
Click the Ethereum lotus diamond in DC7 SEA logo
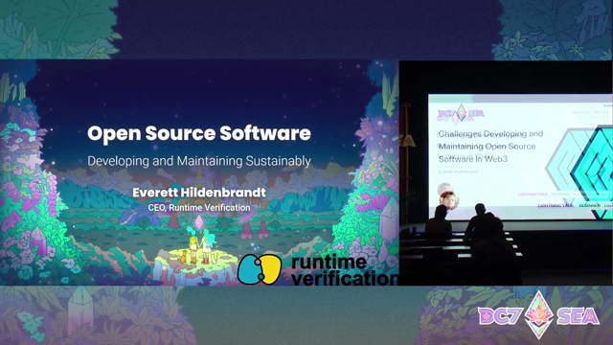(538, 315)
